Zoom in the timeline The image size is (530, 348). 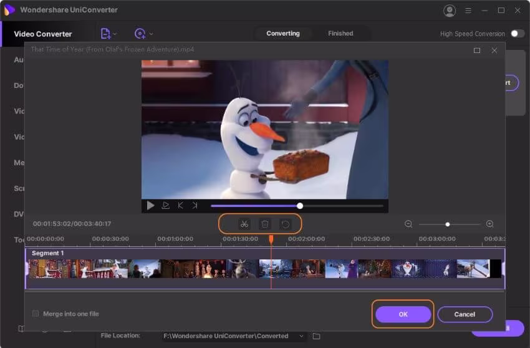[x=489, y=224]
